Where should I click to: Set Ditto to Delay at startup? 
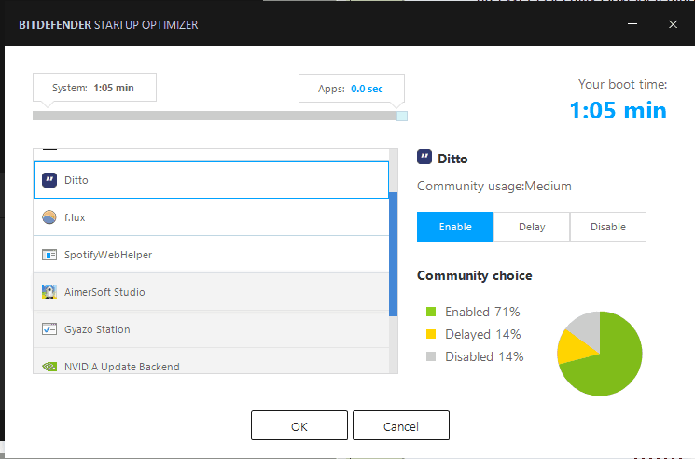point(532,227)
